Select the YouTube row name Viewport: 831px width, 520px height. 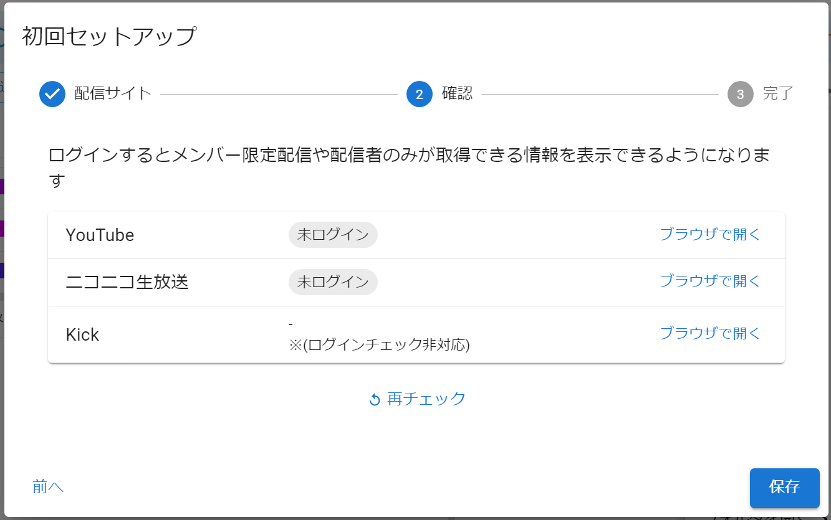pyautogui.click(x=100, y=235)
